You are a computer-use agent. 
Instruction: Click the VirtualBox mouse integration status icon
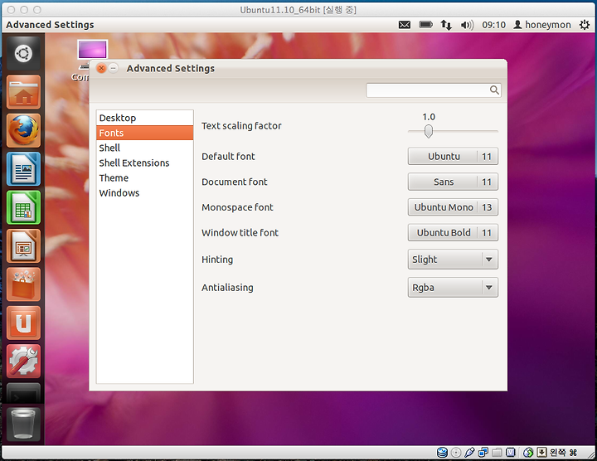[x=528, y=452]
